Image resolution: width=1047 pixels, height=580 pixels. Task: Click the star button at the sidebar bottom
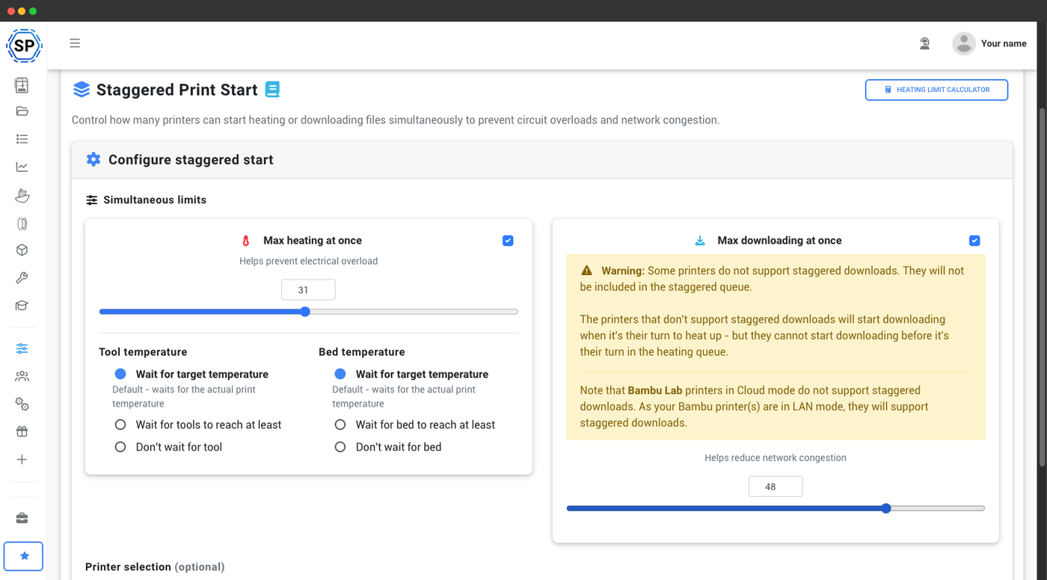(x=24, y=556)
